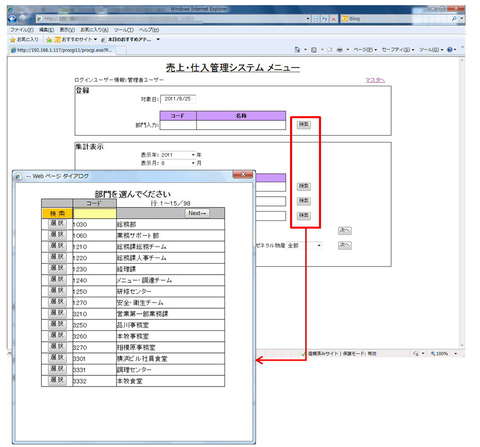480x447 pixels.
Task: Click 選択 for 1240 メニュー・調達チーム
Action: pos(57,280)
